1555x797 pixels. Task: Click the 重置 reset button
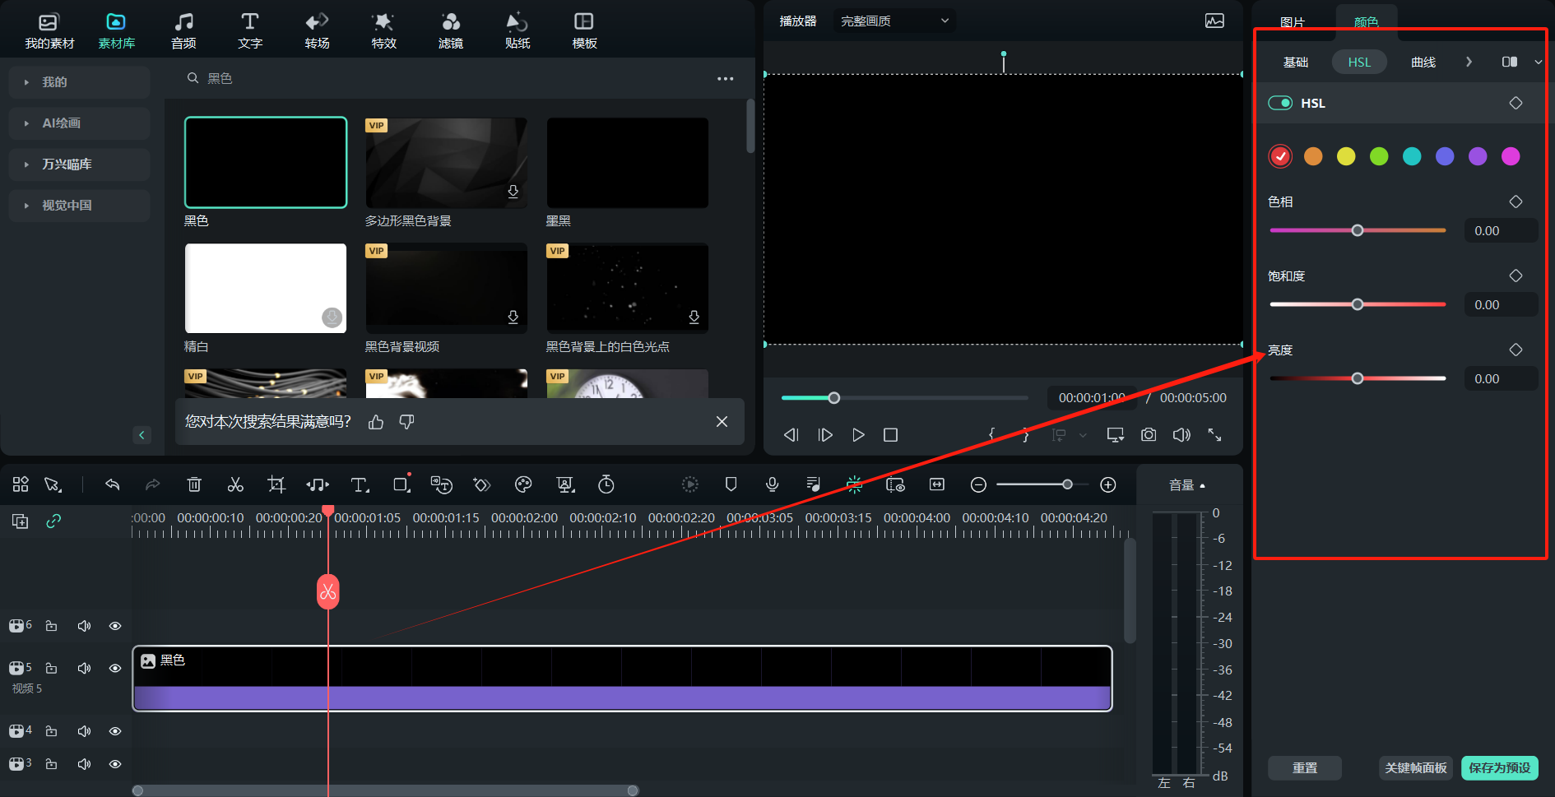(1304, 767)
